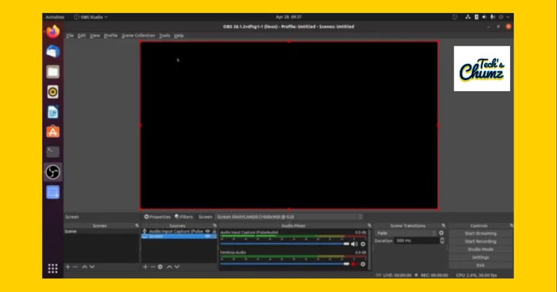The width and height of the screenshot is (557, 292).
Task: Add a new source with plus icon
Action: pyautogui.click(x=145, y=267)
